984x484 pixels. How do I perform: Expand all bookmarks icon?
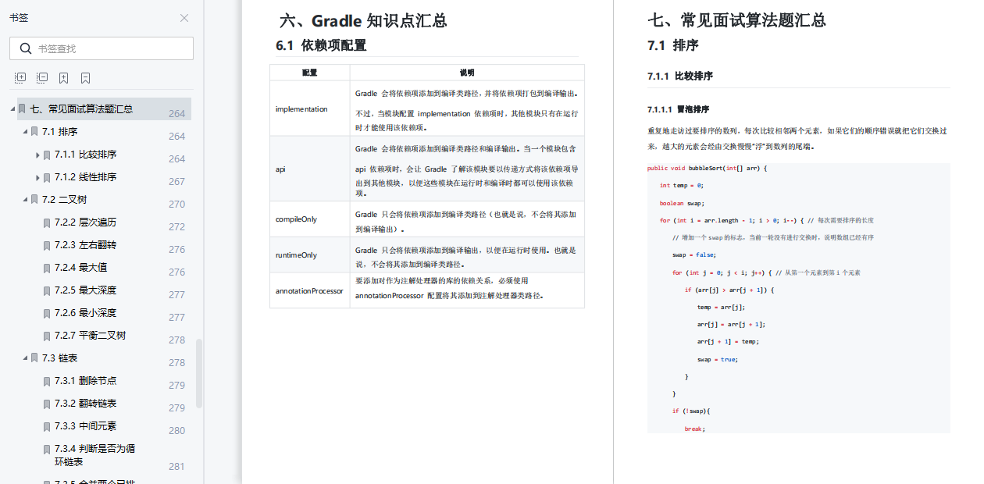click(20, 78)
